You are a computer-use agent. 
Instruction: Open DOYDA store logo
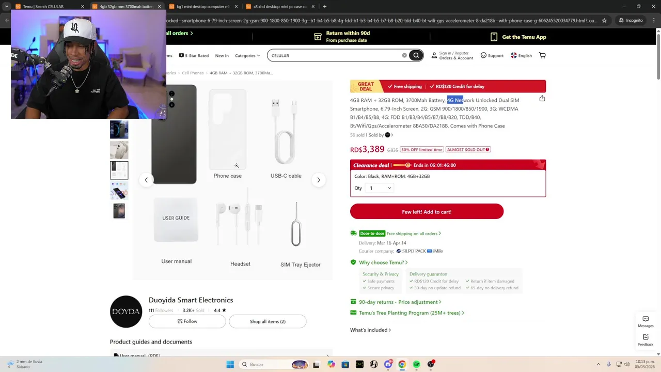pyautogui.click(x=126, y=312)
